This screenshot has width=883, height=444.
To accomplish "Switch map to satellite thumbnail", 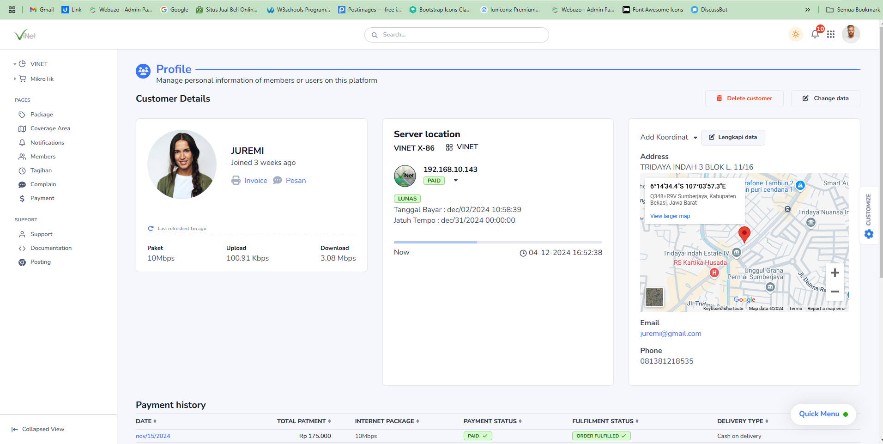I will (654, 297).
